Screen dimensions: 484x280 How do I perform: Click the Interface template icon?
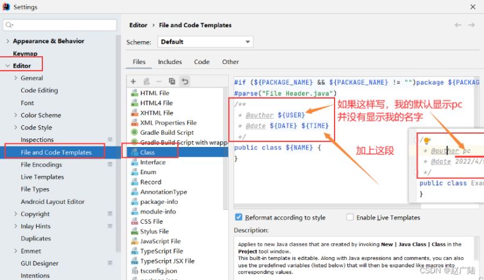134,162
